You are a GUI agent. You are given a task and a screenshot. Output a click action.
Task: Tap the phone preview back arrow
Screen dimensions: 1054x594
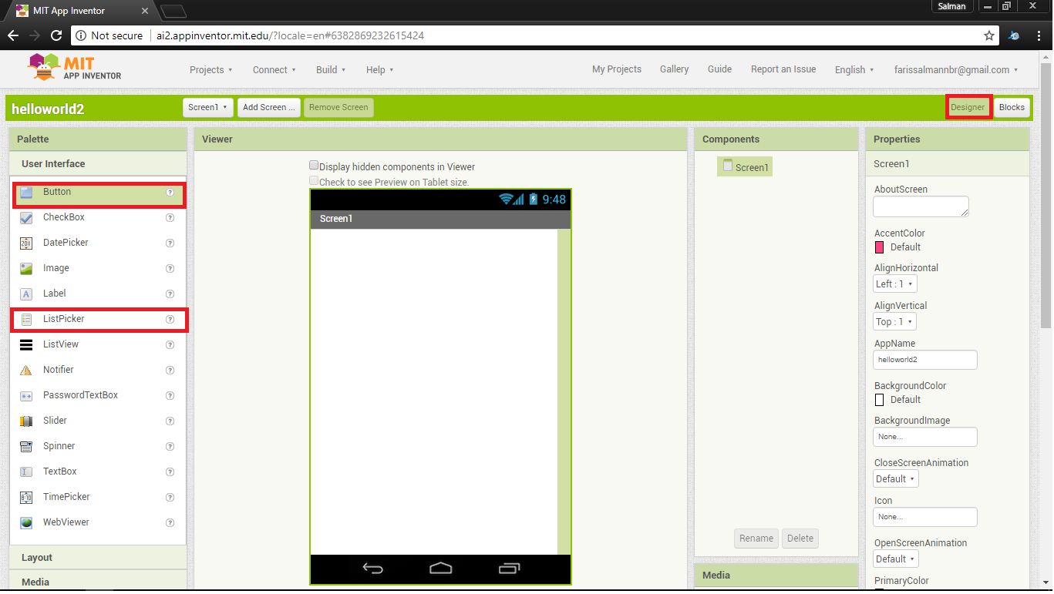tap(373, 569)
